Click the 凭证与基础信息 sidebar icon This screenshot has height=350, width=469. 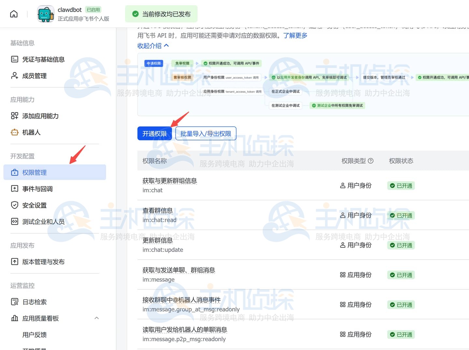pos(15,59)
